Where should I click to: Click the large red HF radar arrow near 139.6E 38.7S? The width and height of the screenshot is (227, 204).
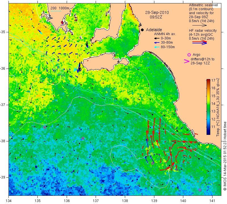point(167,166)
